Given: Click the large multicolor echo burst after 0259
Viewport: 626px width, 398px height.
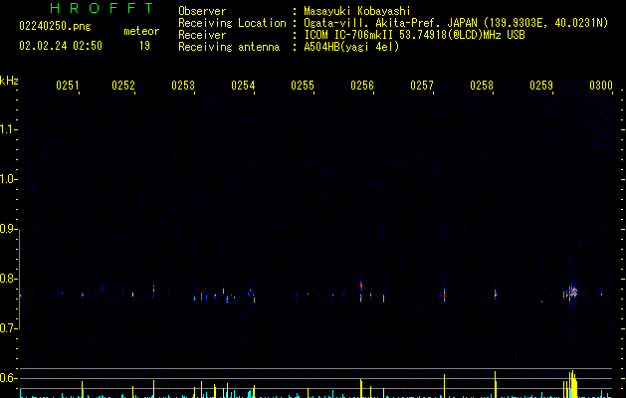Looking at the screenshot, I should coord(573,293).
